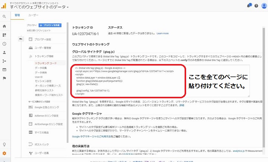268x162 pixels.
Task: Click the ユーザー定義 fork icon
Action: (31, 153)
